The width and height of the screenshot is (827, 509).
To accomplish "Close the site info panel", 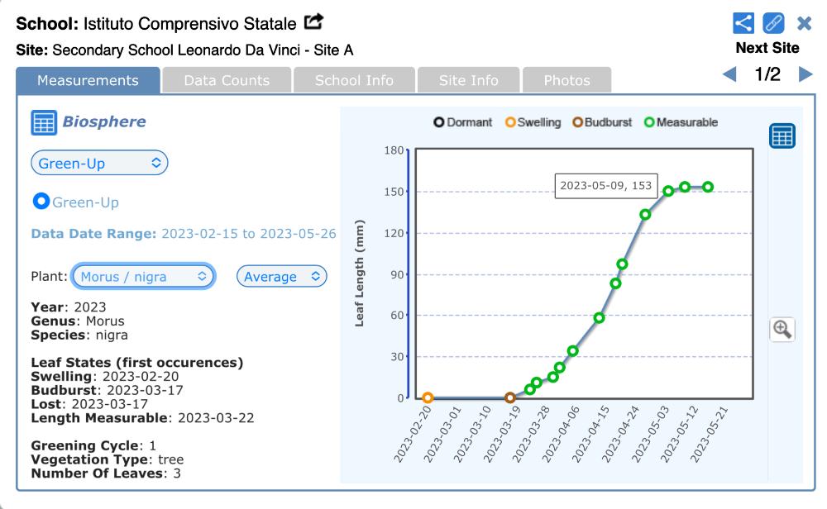I will pyautogui.click(x=804, y=23).
